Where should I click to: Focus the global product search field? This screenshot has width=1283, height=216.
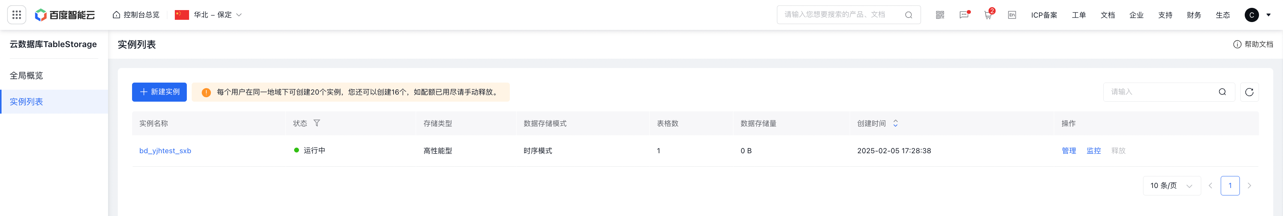click(848, 15)
